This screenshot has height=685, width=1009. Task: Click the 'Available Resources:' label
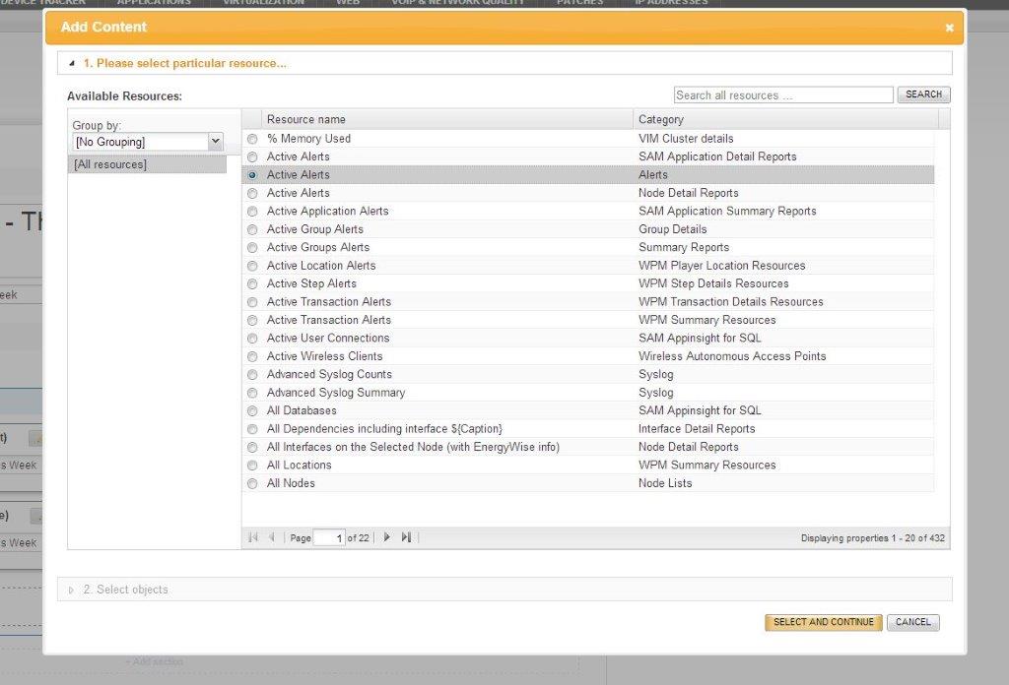point(124,96)
